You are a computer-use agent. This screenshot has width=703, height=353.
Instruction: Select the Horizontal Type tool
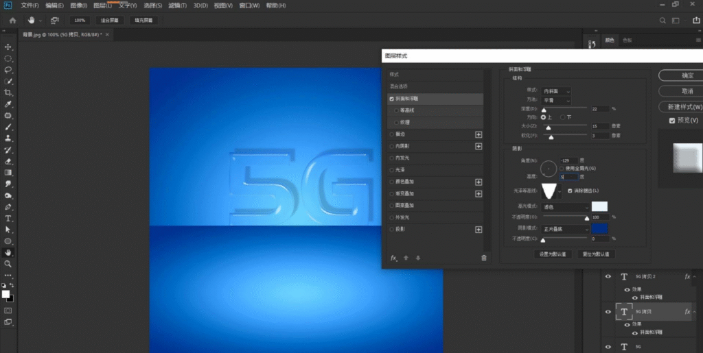[8, 219]
